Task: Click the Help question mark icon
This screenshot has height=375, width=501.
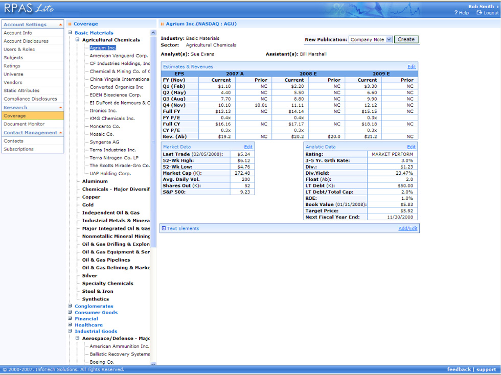Action: pos(456,13)
